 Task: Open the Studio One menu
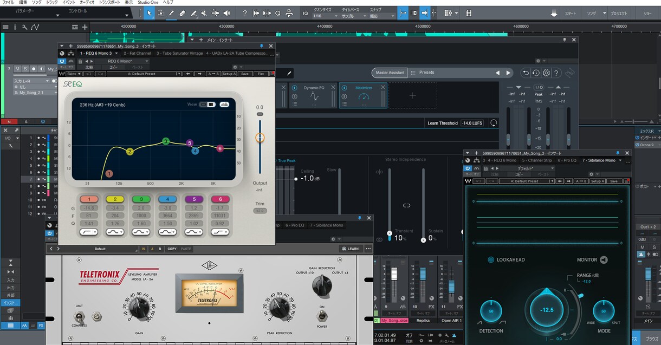pyautogui.click(x=148, y=3)
